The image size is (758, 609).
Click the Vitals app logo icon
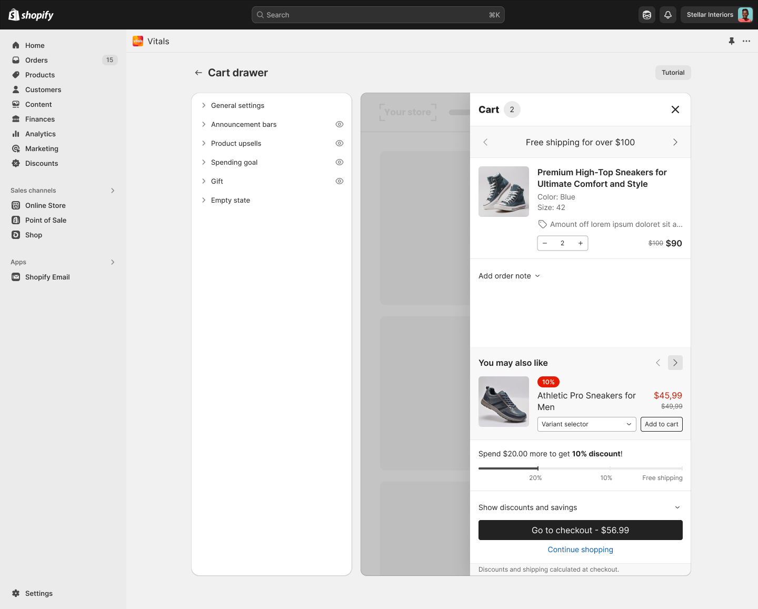(138, 41)
